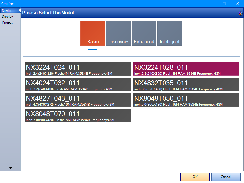Choose model NX3224T024_011

click(x=78, y=69)
